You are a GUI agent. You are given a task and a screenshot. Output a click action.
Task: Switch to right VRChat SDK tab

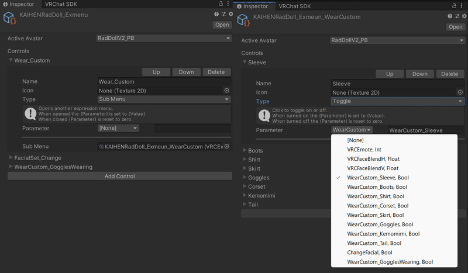tap(295, 6)
